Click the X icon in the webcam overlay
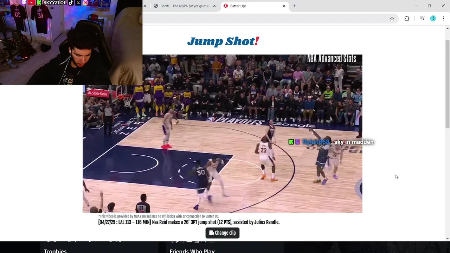Screen dimensions: 450x253 pyautogui.click(x=78, y=2)
